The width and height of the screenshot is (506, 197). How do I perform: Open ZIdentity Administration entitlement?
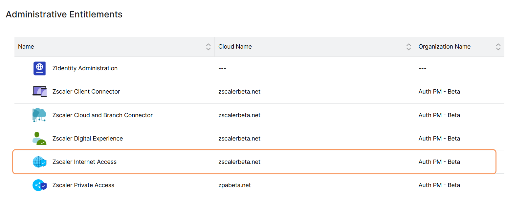[85, 68]
